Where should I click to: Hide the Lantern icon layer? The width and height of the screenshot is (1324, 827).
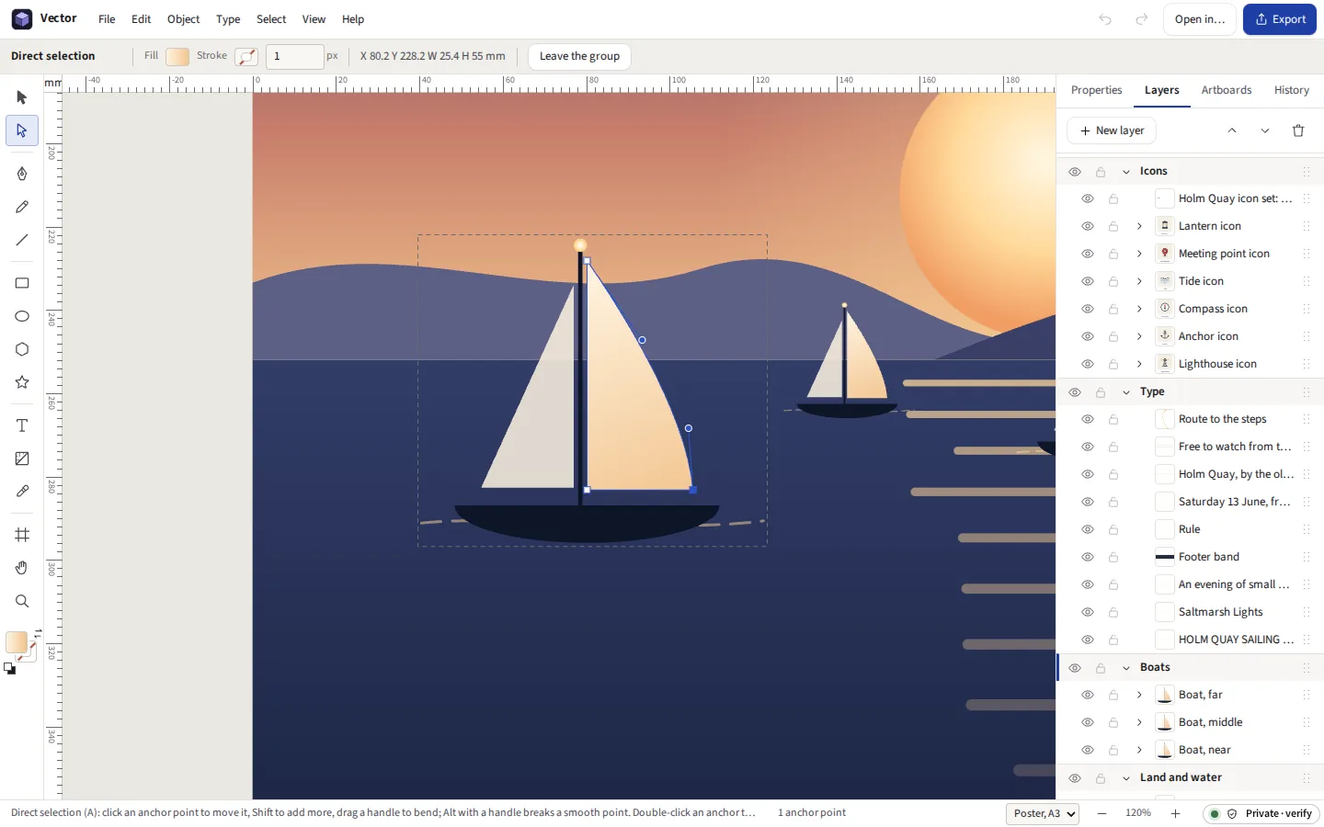(1088, 226)
